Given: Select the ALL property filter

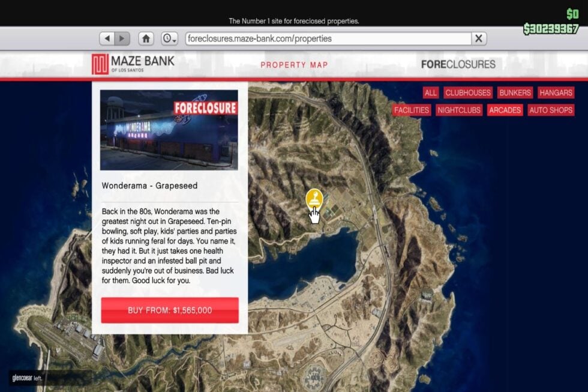Looking at the screenshot, I should tap(431, 92).
